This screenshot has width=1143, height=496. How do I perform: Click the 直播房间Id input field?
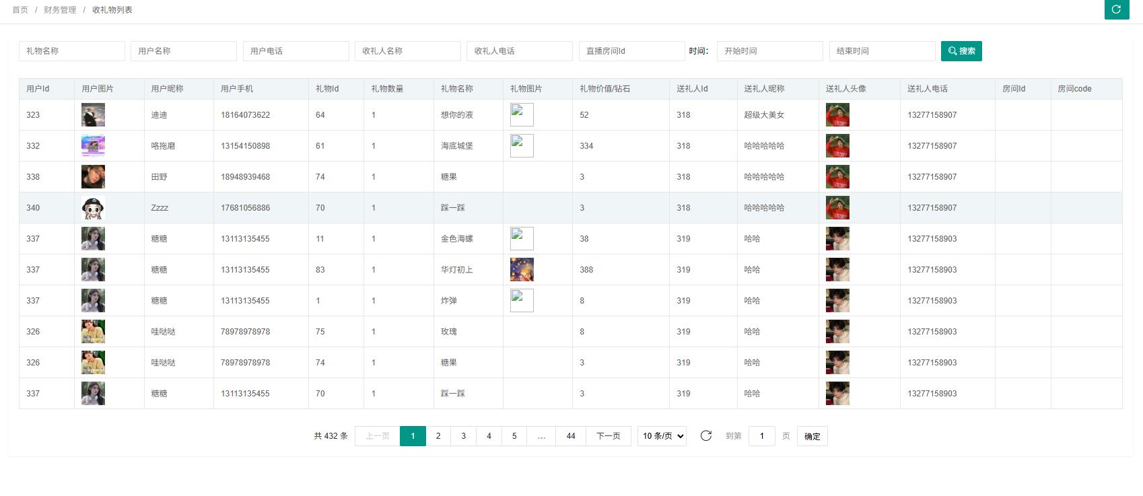[631, 51]
